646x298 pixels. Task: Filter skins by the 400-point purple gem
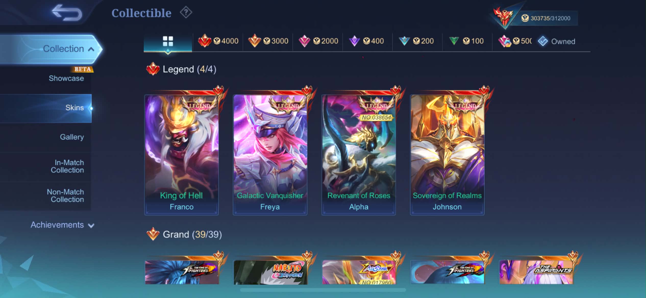coord(366,41)
